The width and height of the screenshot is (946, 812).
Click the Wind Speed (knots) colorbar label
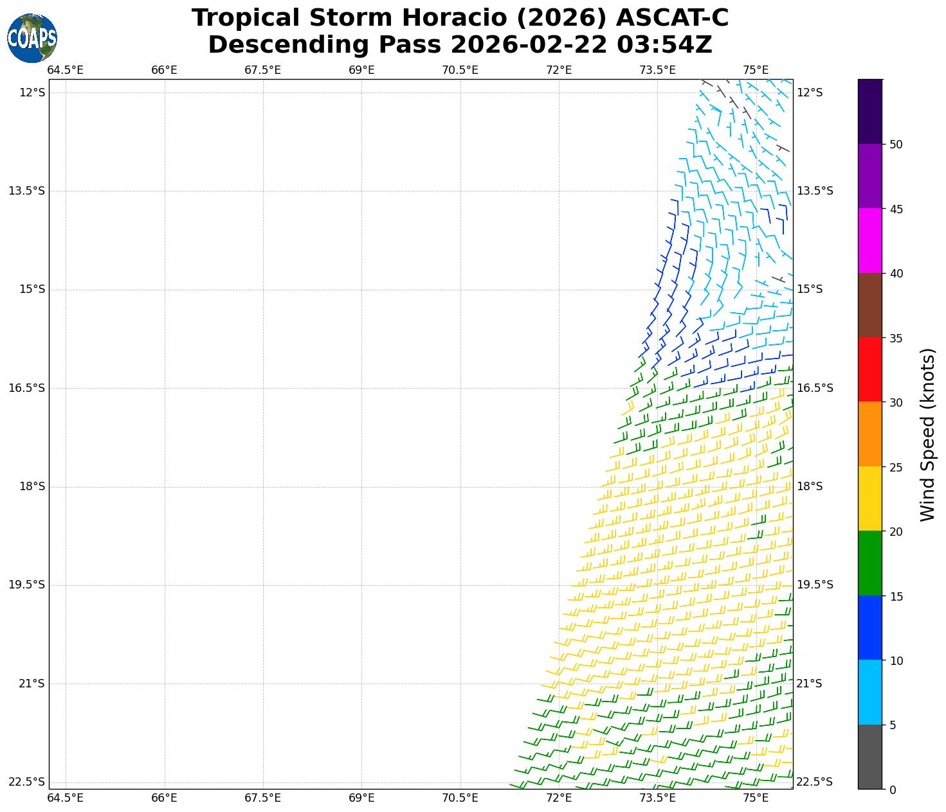927,435
